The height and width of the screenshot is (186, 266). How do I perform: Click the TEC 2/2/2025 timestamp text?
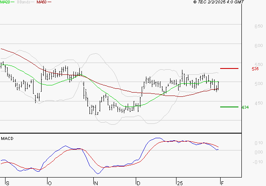pos(218,2)
